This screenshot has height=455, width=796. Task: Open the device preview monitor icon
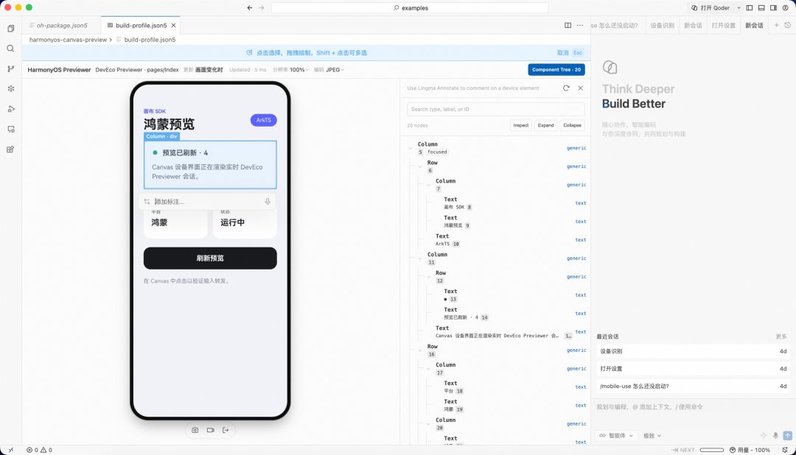point(10,130)
